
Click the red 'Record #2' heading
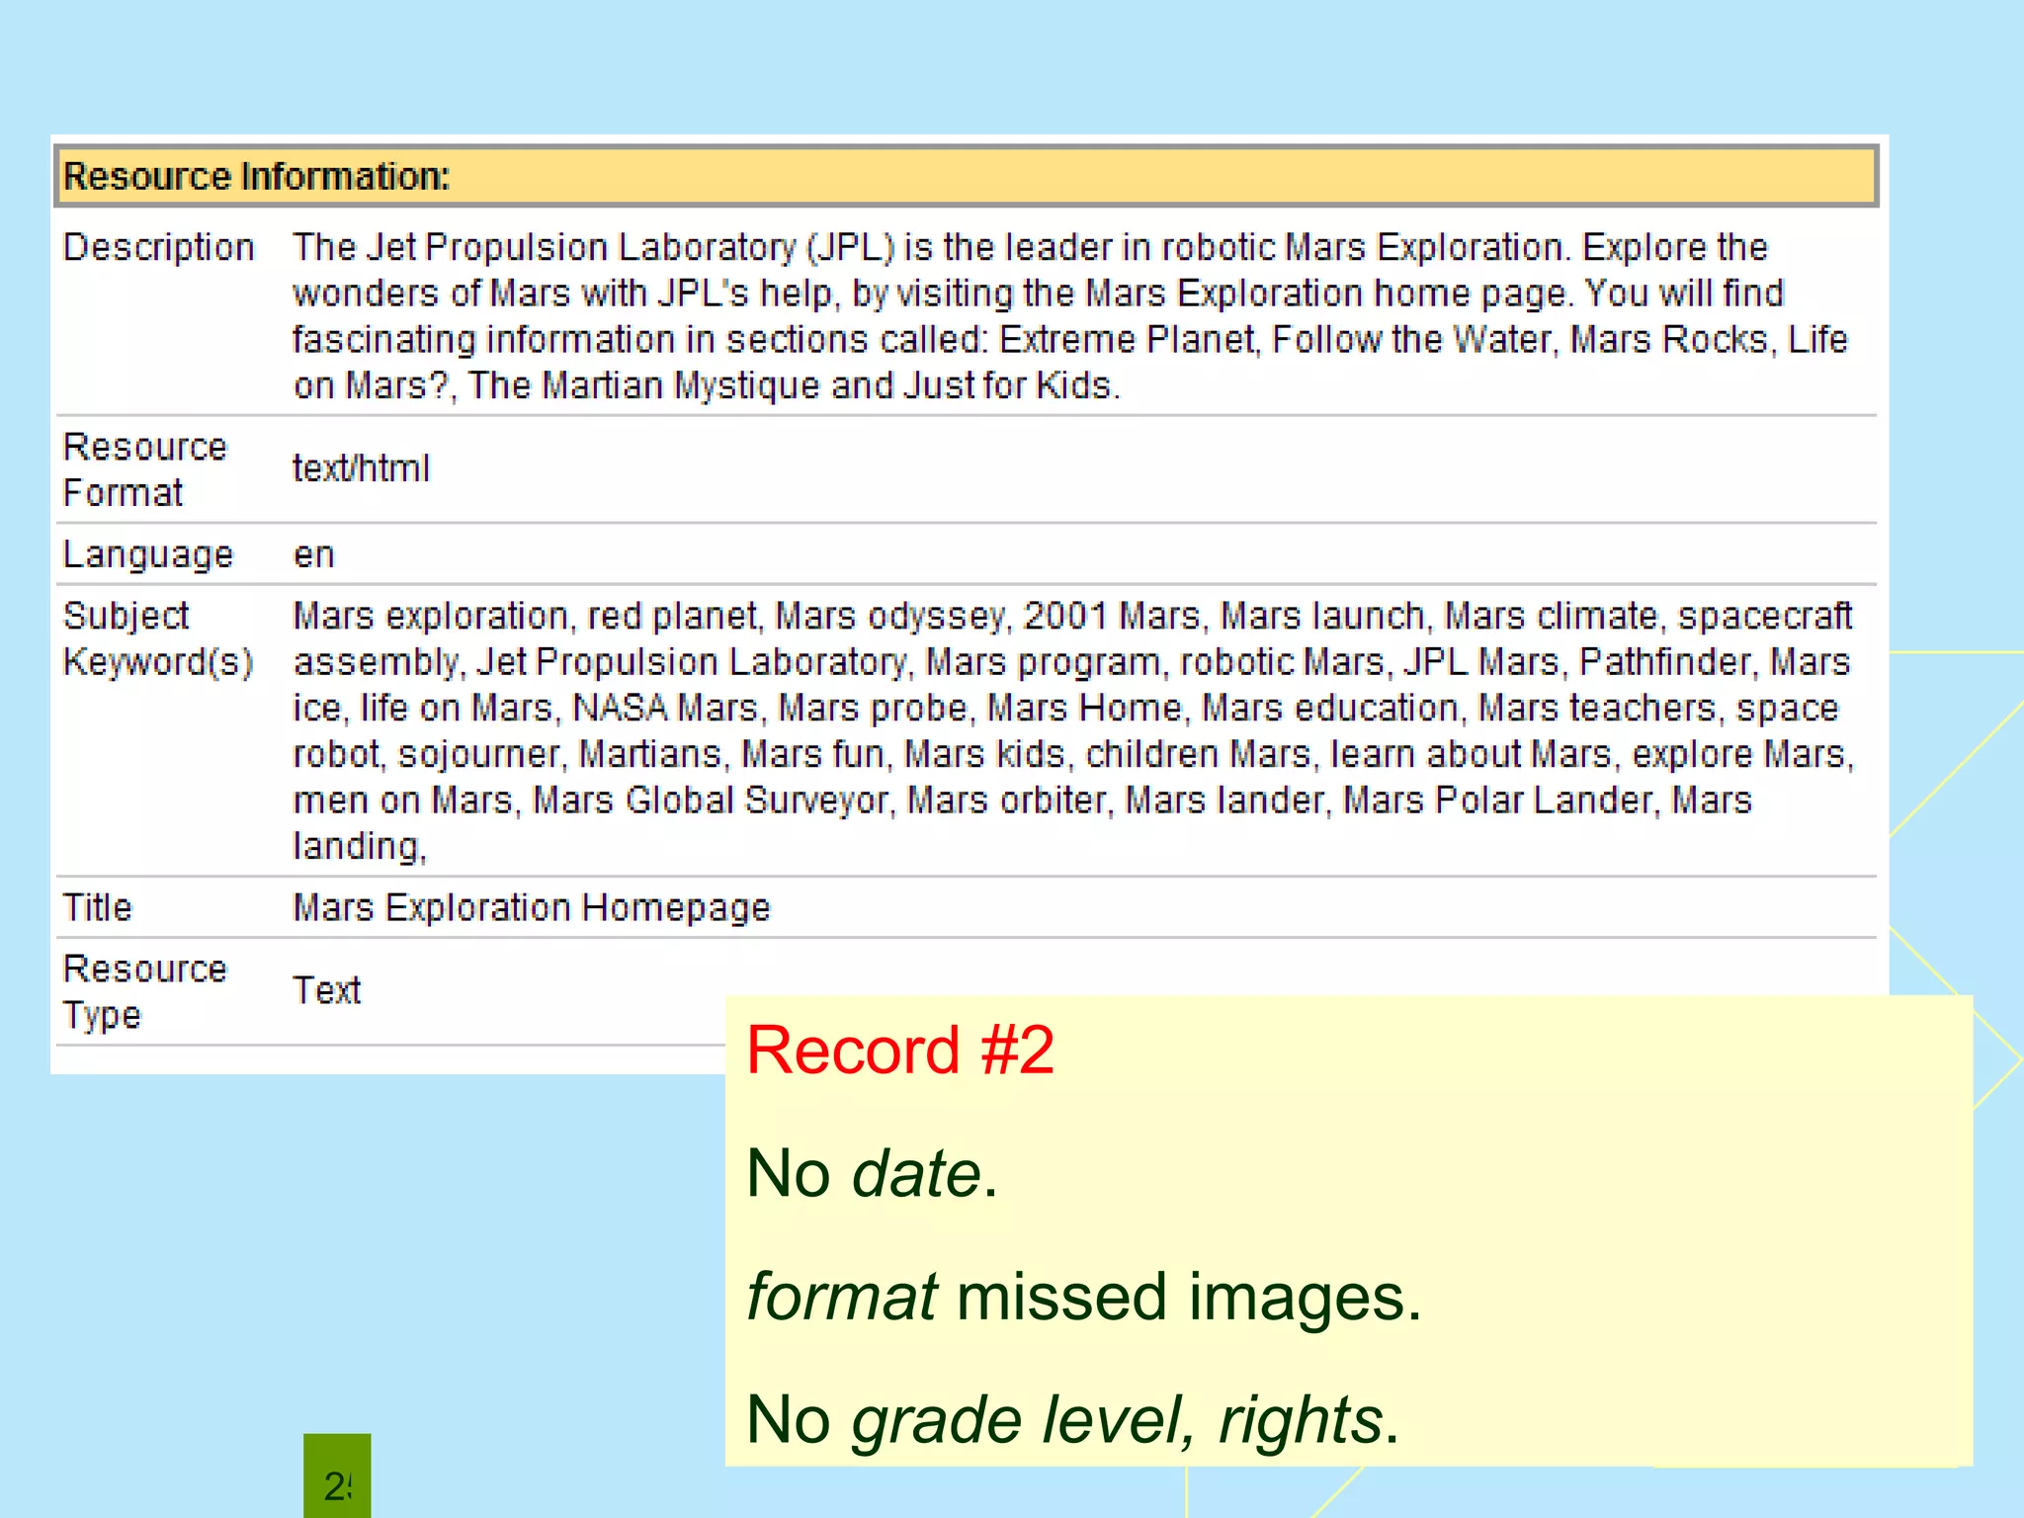900,1050
